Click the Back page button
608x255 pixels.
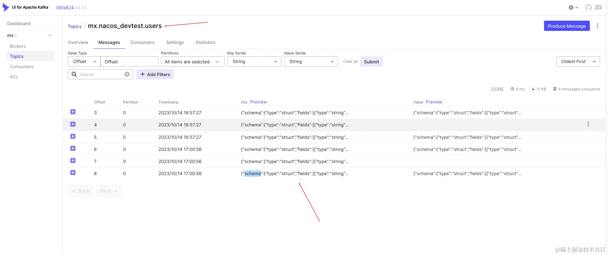pyautogui.click(x=81, y=191)
